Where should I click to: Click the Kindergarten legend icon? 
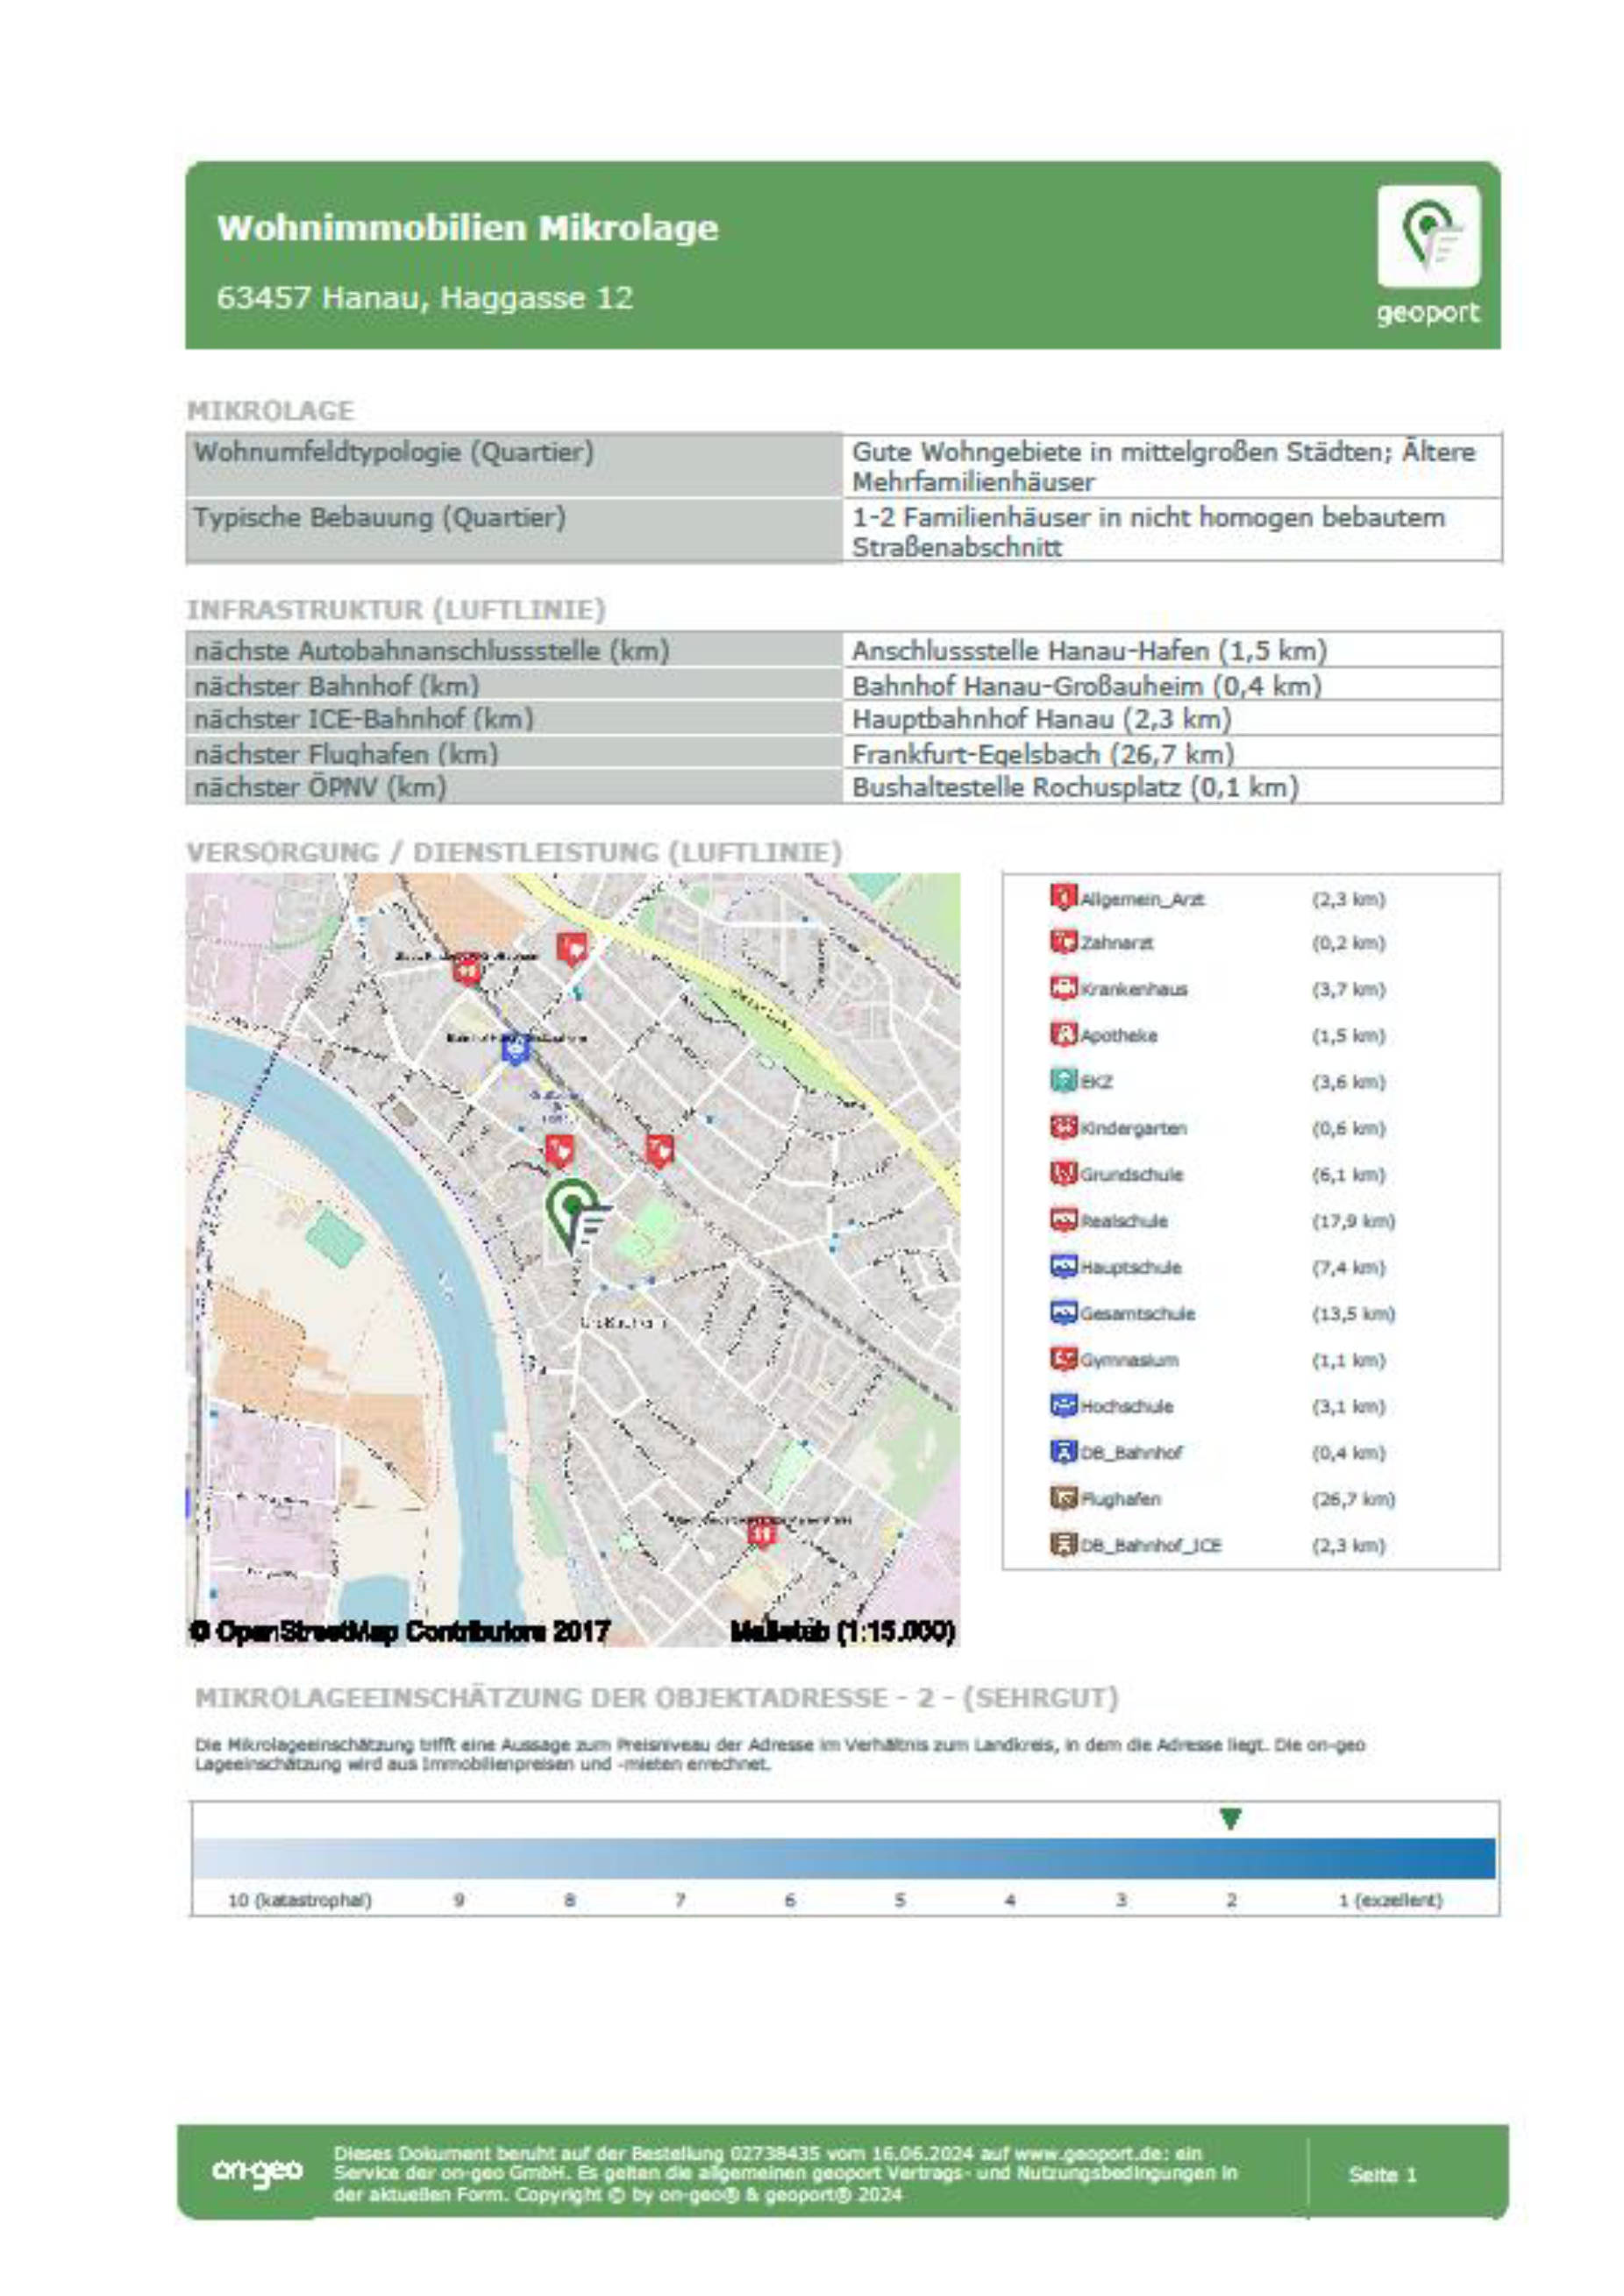click(x=1063, y=1127)
